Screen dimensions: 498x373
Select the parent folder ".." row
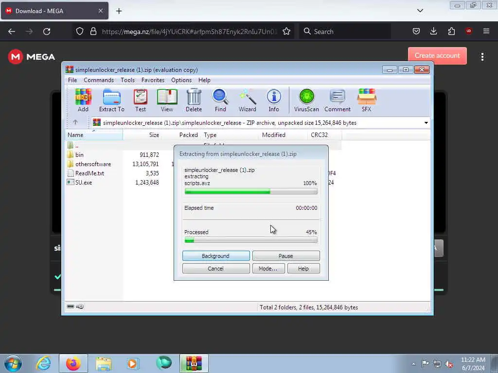coord(203,146)
